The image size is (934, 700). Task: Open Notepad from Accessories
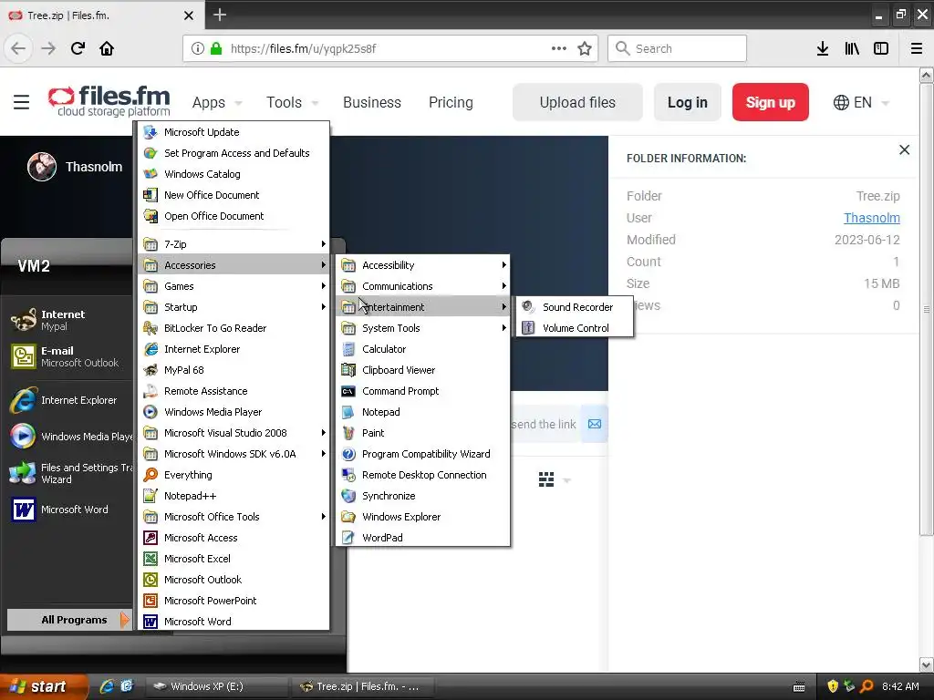pos(423,412)
